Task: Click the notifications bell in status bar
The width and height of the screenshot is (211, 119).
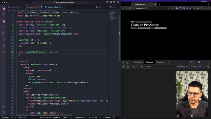Action: pyautogui.click(x=117, y=118)
